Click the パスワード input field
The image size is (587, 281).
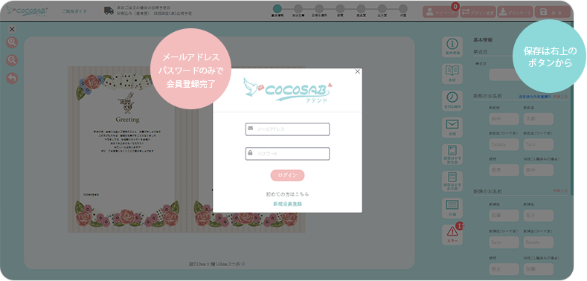(287, 154)
